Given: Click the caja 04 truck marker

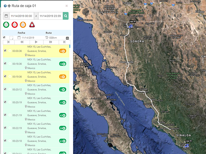Looking at the screenshot, I should pos(130,26).
